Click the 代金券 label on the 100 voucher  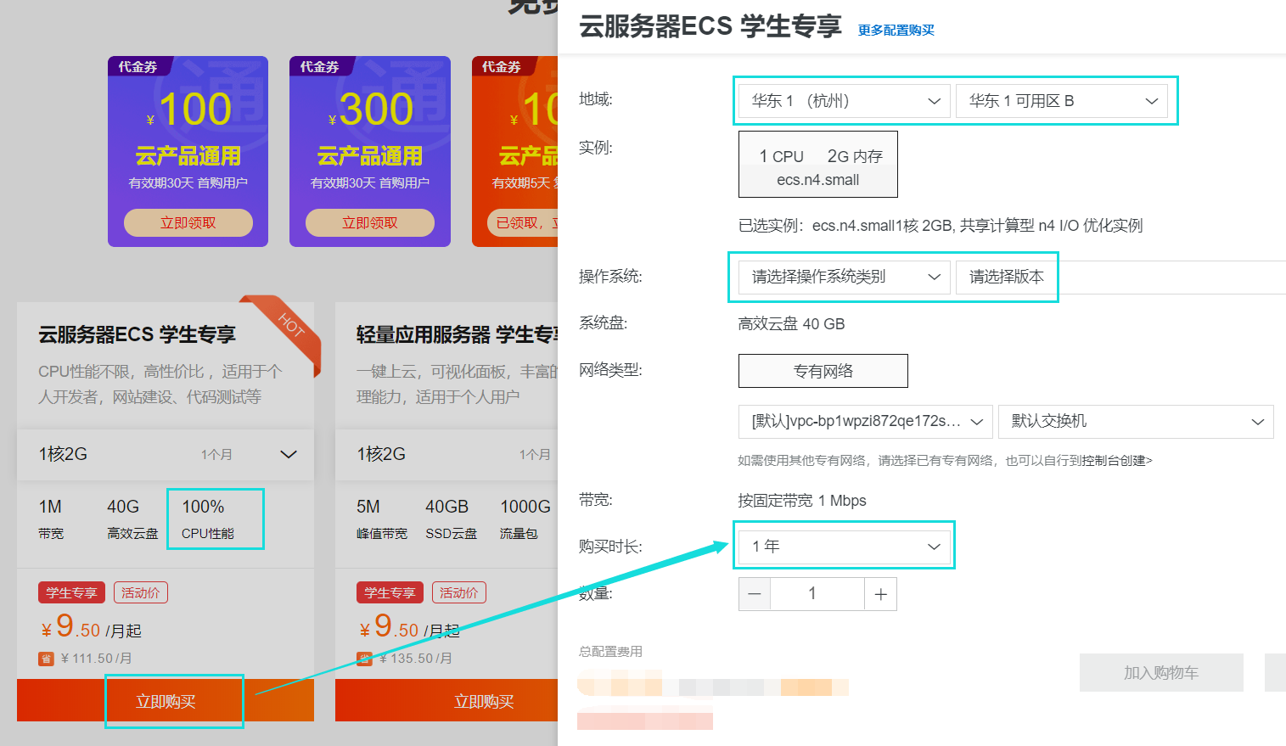(x=138, y=66)
